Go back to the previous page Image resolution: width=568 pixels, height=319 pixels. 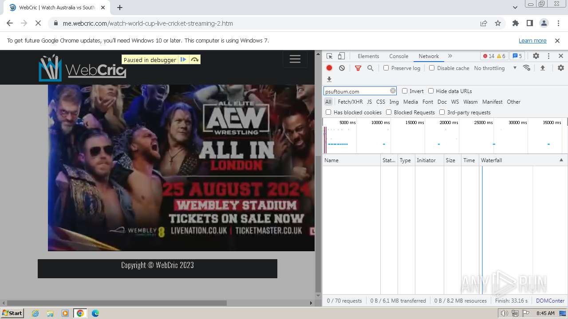[x=10, y=23]
